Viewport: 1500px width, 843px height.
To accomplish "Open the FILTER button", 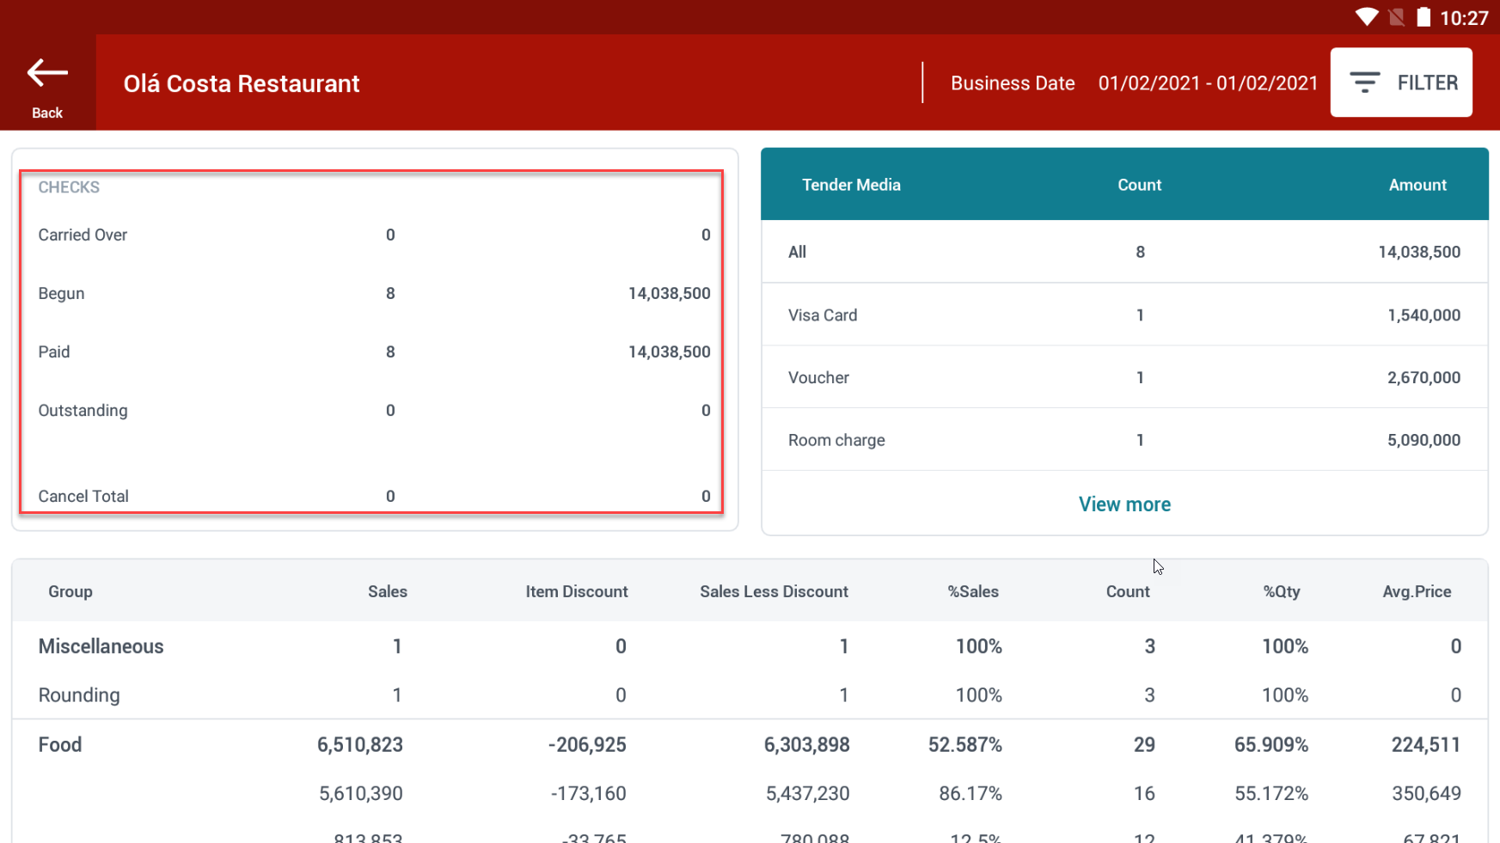I will tap(1400, 82).
